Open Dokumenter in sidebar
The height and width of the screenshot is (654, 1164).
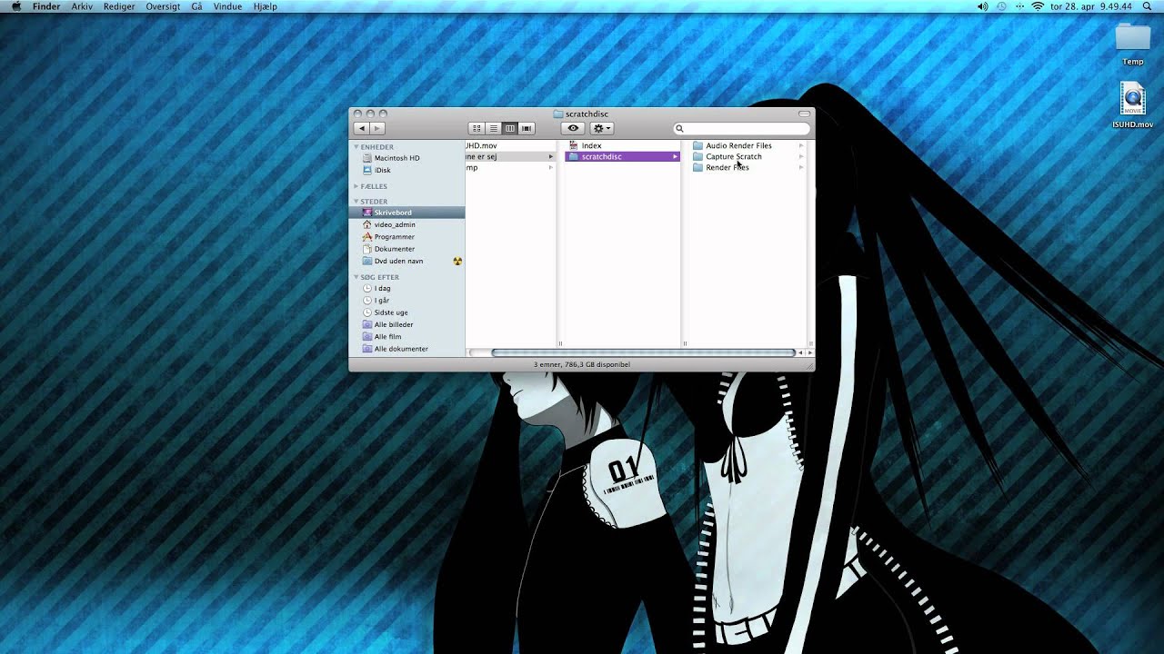point(406,249)
